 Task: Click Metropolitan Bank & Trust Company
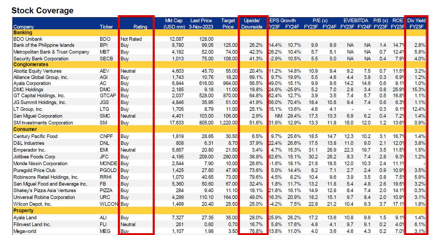coord(51,52)
